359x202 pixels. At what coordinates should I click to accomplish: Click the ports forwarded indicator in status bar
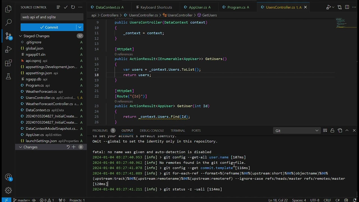click(x=62, y=200)
